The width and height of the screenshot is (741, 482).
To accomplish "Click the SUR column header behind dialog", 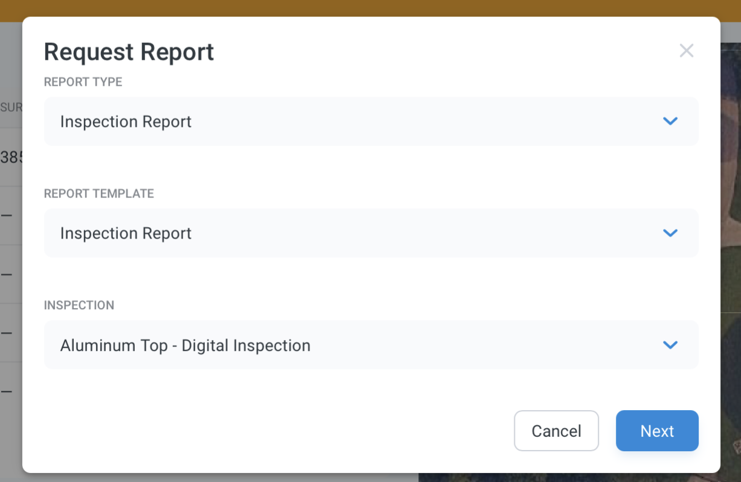I will (x=11, y=108).
